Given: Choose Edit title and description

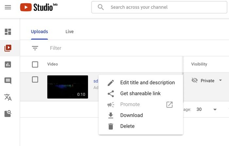Looking at the screenshot, I should [x=141, y=83].
